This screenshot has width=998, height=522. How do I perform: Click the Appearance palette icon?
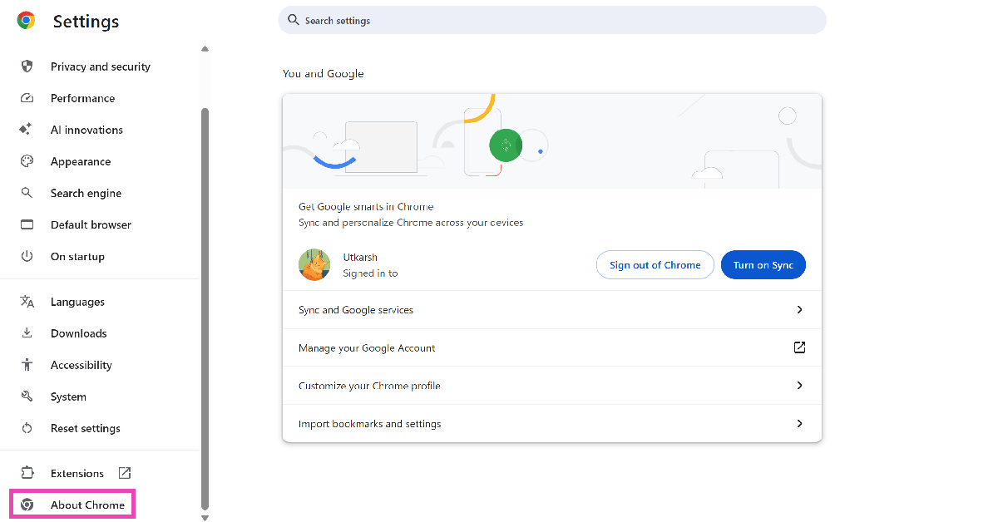[27, 161]
